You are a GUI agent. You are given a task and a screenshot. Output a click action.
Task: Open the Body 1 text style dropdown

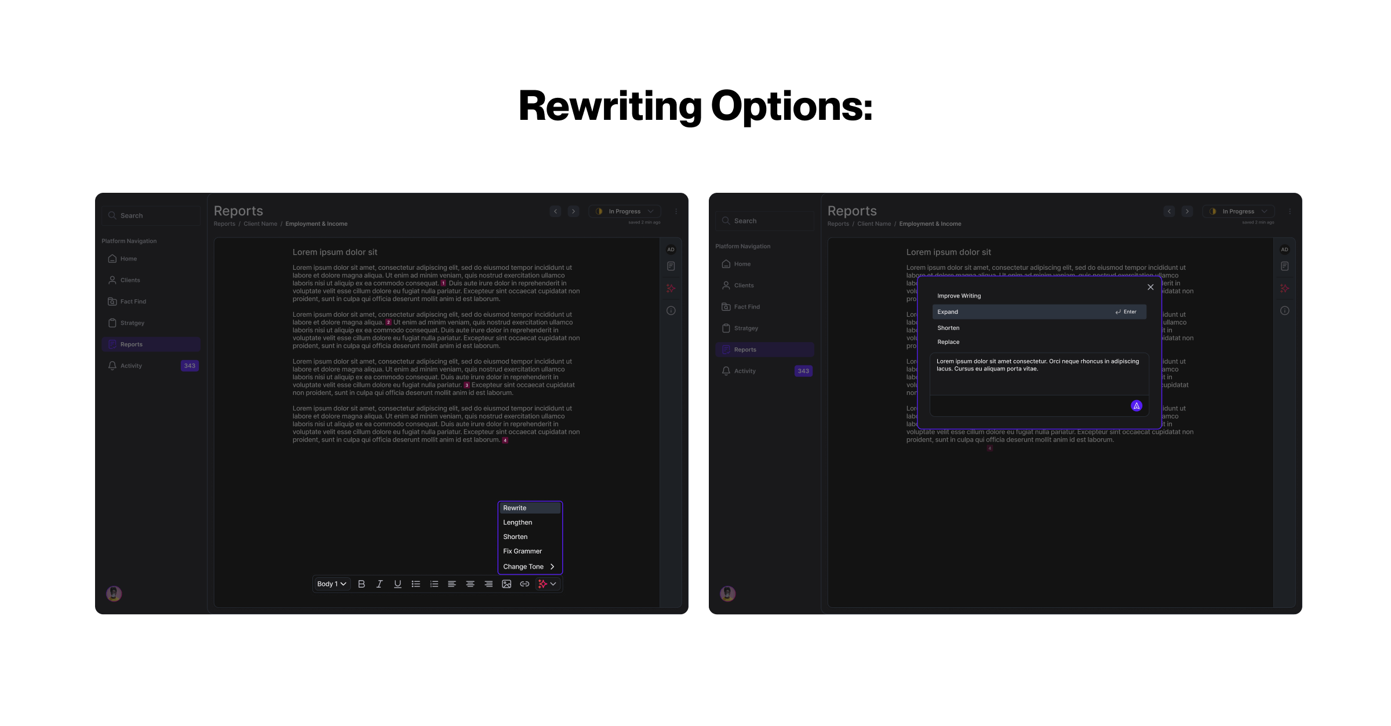[x=332, y=584]
